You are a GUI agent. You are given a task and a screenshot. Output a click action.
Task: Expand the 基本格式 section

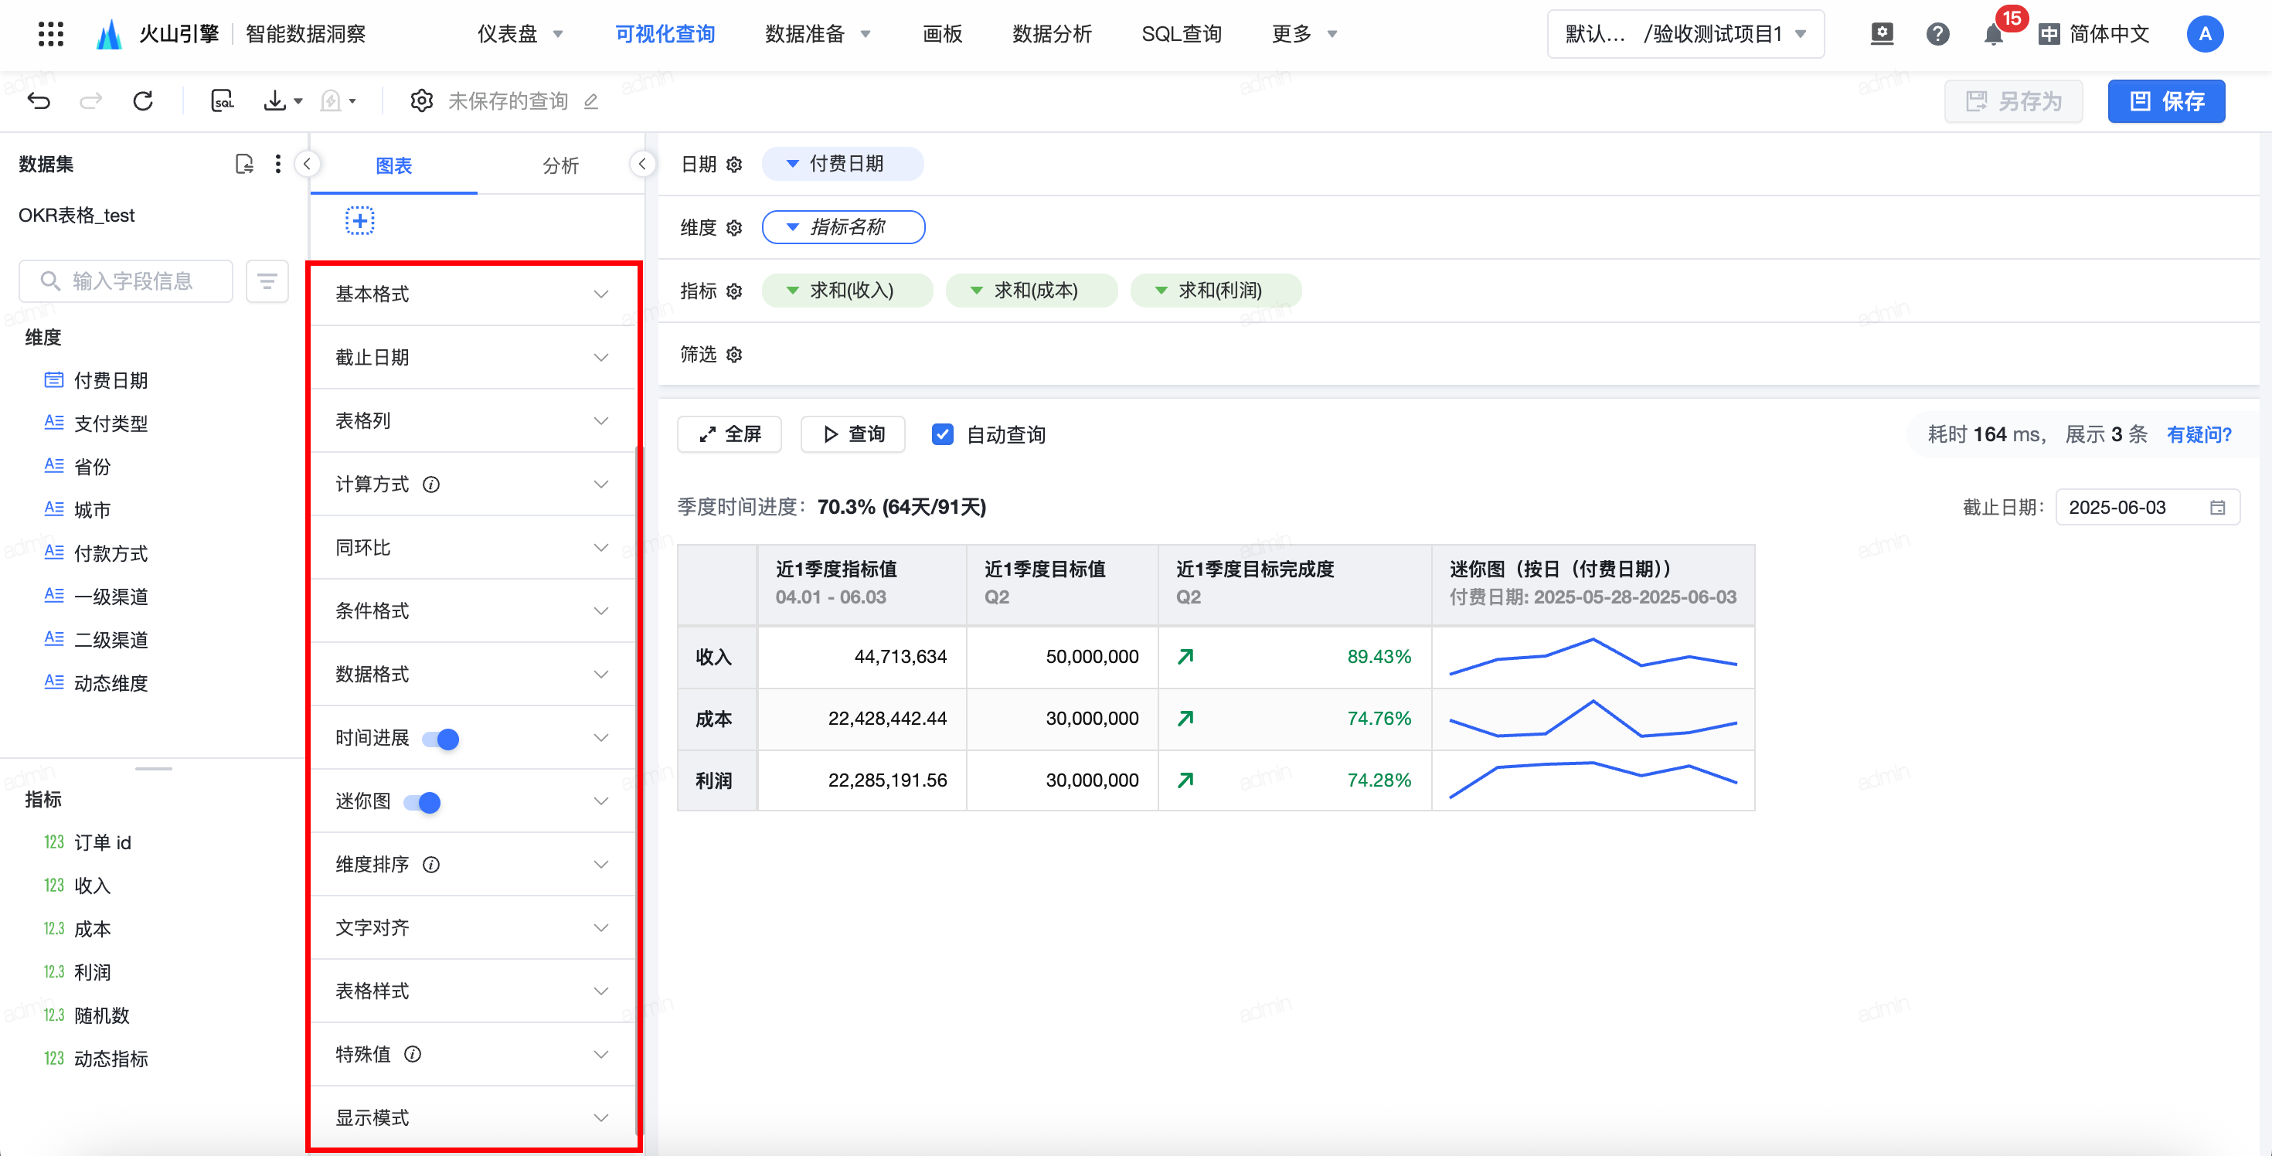click(473, 294)
